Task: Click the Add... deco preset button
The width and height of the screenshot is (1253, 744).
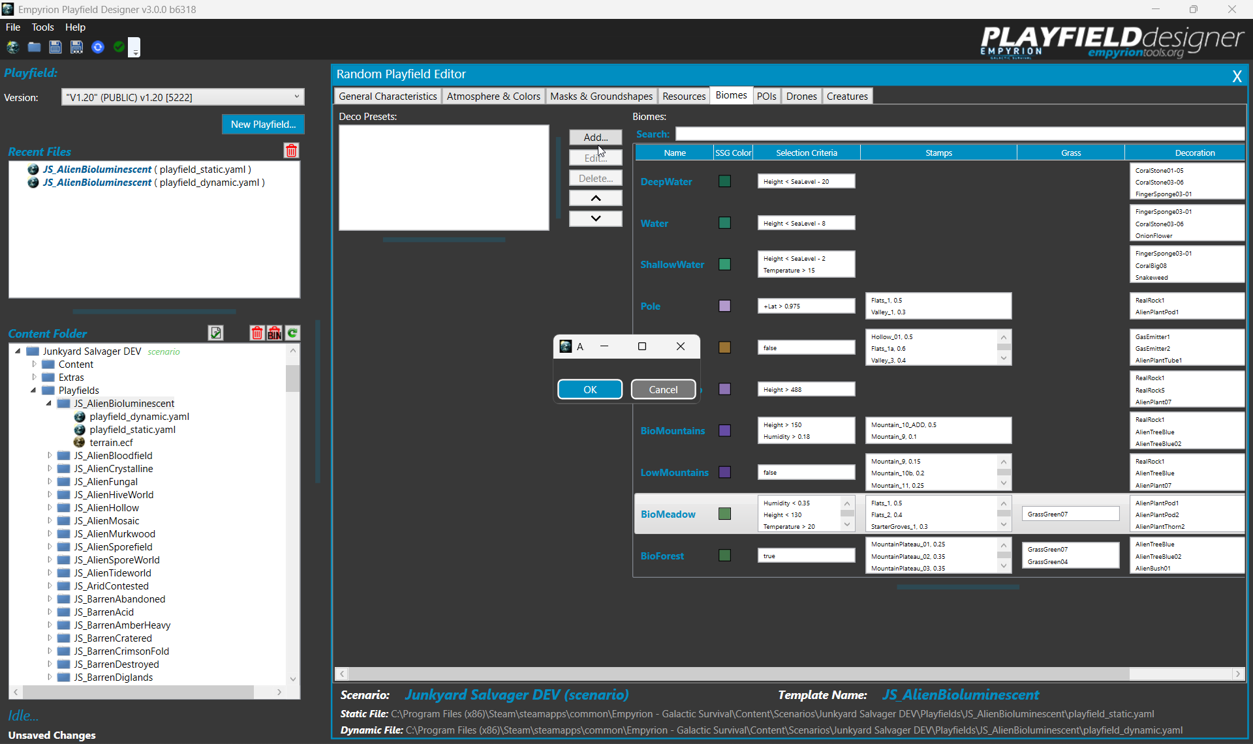Action: tap(595, 137)
